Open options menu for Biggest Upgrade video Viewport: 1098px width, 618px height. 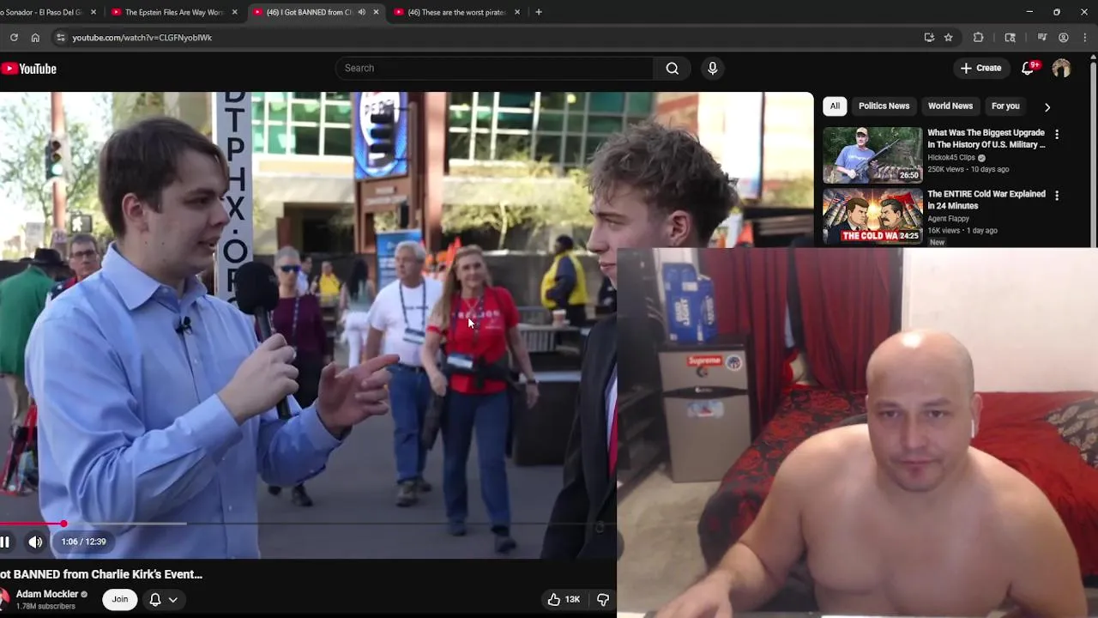[1057, 135]
